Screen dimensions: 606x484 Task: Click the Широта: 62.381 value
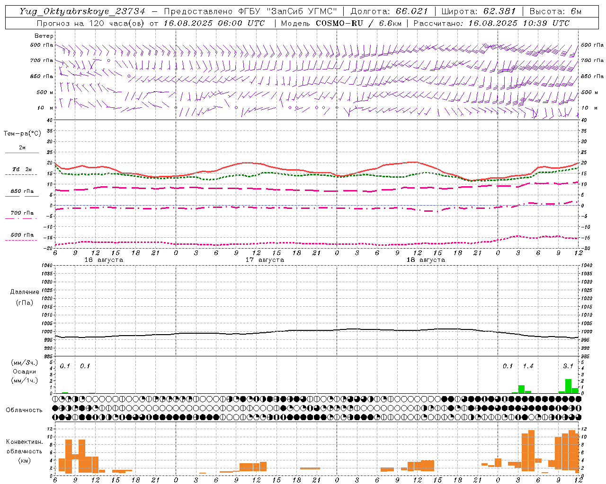479,11
